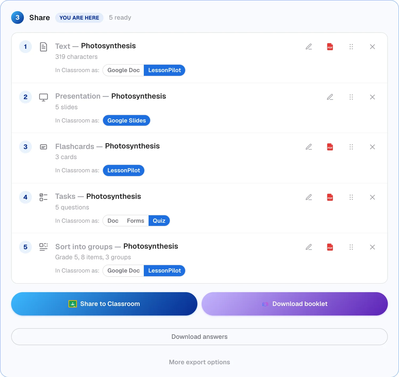Edit the Text Photosynthesis item

coord(309,47)
